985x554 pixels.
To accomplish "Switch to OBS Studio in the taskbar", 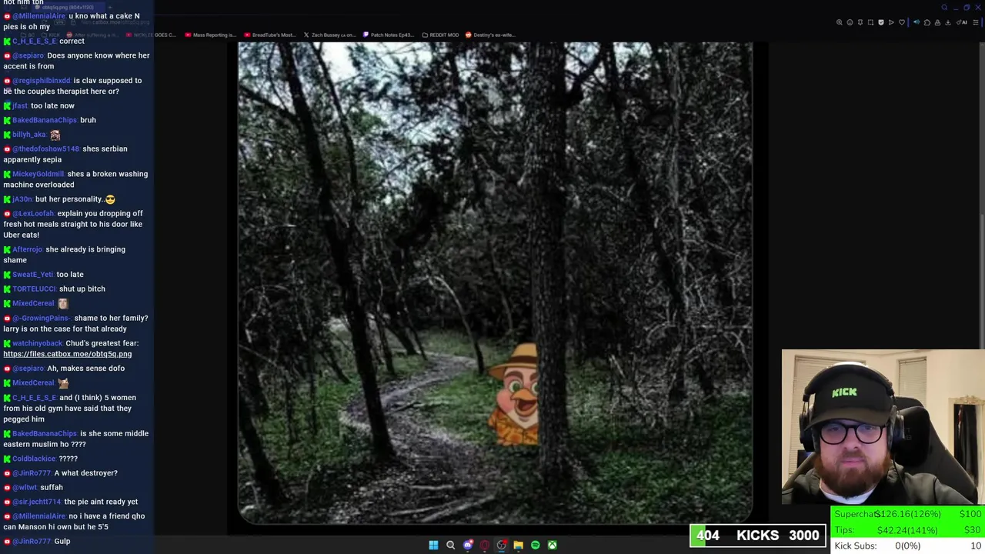I will click(501, 545).
